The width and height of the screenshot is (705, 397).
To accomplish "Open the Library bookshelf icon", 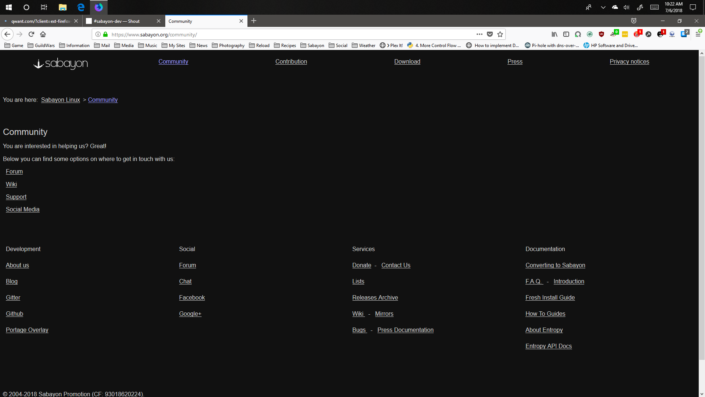I will point(554,34).
